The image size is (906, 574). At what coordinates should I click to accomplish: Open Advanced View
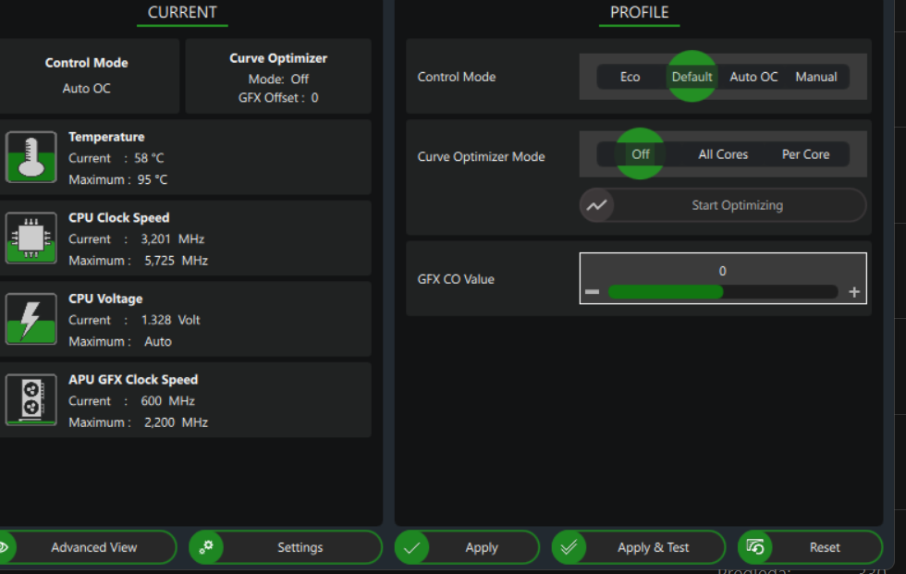pyautogui.click(x=93, y=547)
